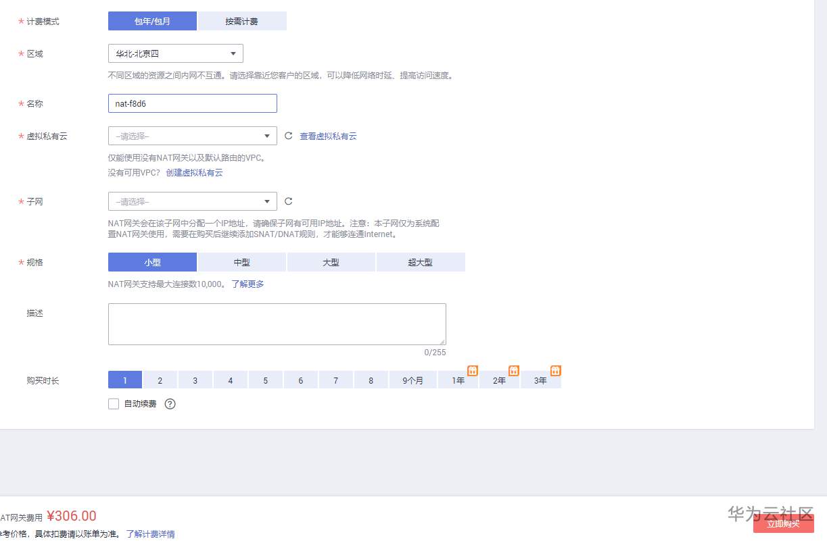Click the gift icon above the 3年 option
This screenshot has height=541, width=827.
pyautogui.click(x=555, y=370)
